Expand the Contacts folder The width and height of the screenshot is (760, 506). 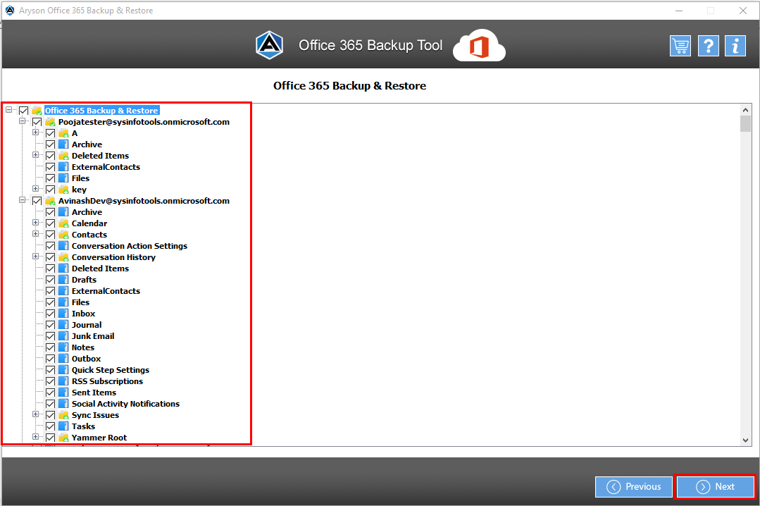pyautogui.click(x=35, y=233)
